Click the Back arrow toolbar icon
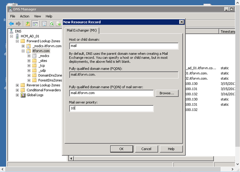 [x=11, y=24]
